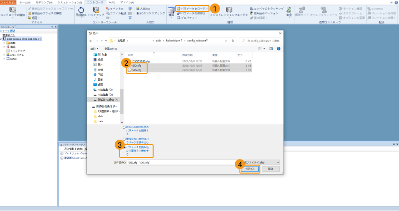399x211 pixels.
Task: Select radio option to delete existing parameters before loading
Action: click(x=124, y=127)
